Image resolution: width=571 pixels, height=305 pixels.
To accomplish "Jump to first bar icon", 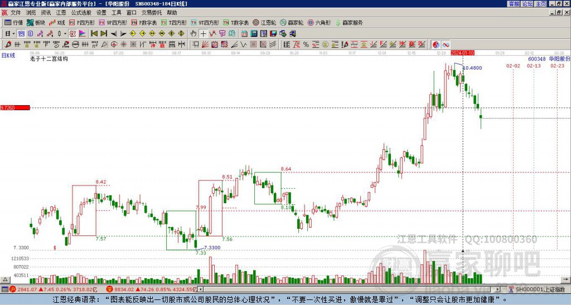I will [x=94, y=33].
